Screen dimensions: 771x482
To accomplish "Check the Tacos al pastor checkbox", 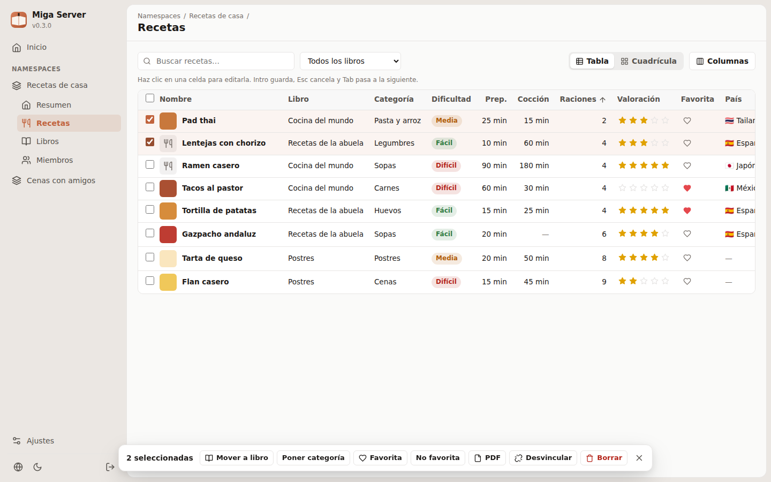I will (x=150, y=187).
